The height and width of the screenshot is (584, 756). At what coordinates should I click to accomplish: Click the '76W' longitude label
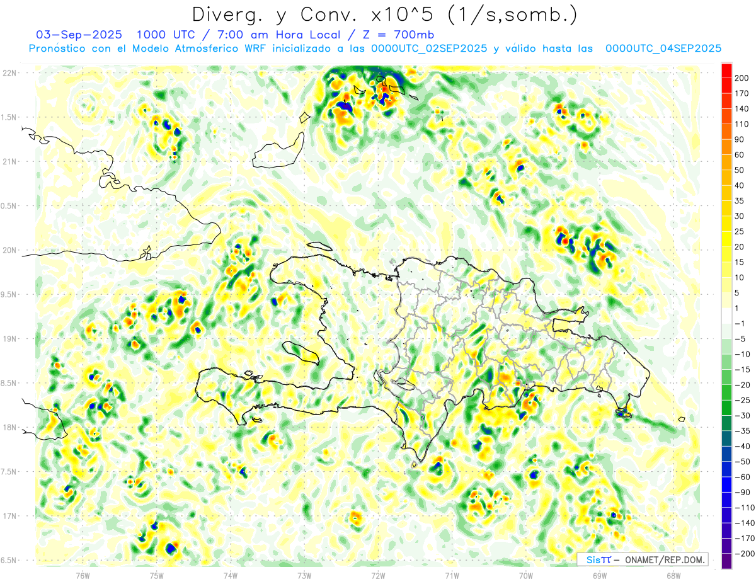(x=83, y=575)
